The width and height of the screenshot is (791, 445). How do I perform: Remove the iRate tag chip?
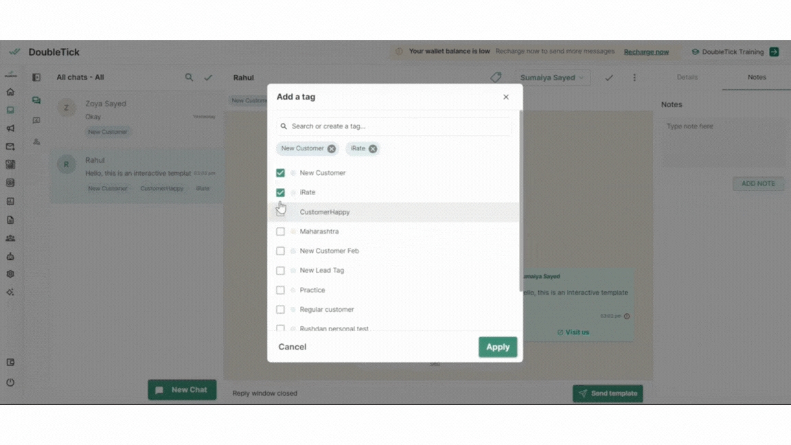[373, 149]
